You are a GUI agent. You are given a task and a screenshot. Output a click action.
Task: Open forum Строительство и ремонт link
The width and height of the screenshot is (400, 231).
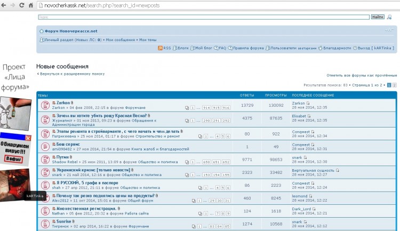point(159,136)
